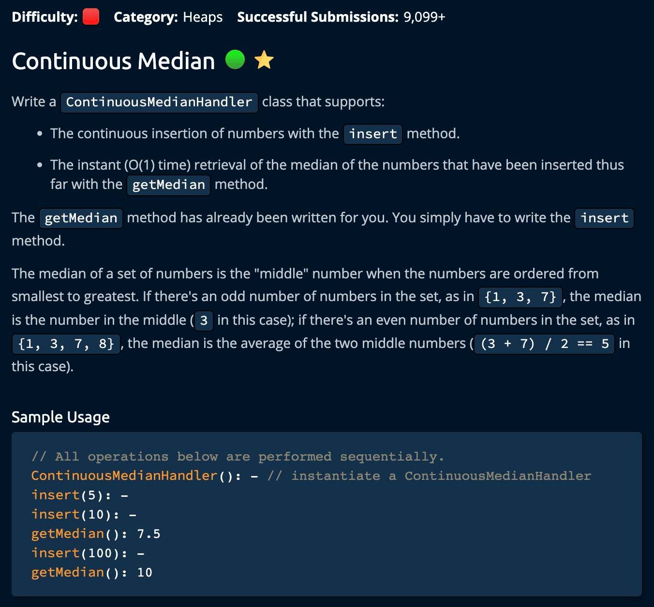The width and height of the screenshot is (654, 607).
Task: Click the getMedian code chip in second bullet
Action: click(x=168, y=185)
